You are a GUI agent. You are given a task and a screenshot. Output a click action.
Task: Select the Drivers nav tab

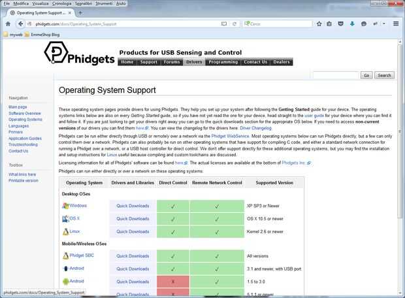(x=194, y=62)
